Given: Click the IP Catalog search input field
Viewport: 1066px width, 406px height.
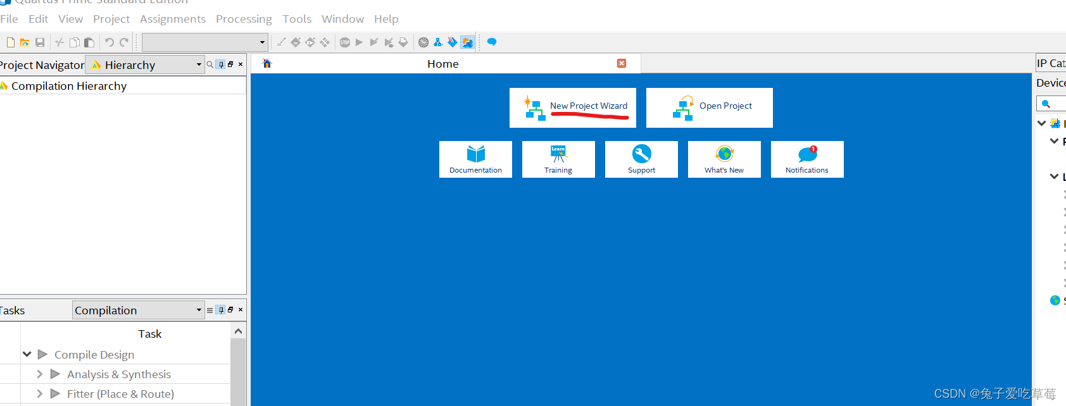Looking at the screenshot, I should (1051, 104).
